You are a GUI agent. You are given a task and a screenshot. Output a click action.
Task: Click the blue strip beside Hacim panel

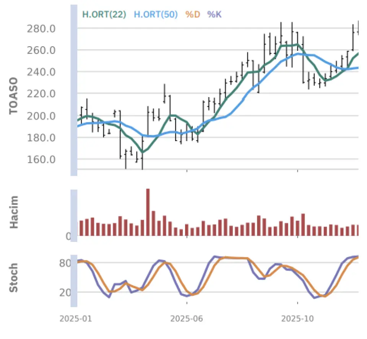[74, 216]
